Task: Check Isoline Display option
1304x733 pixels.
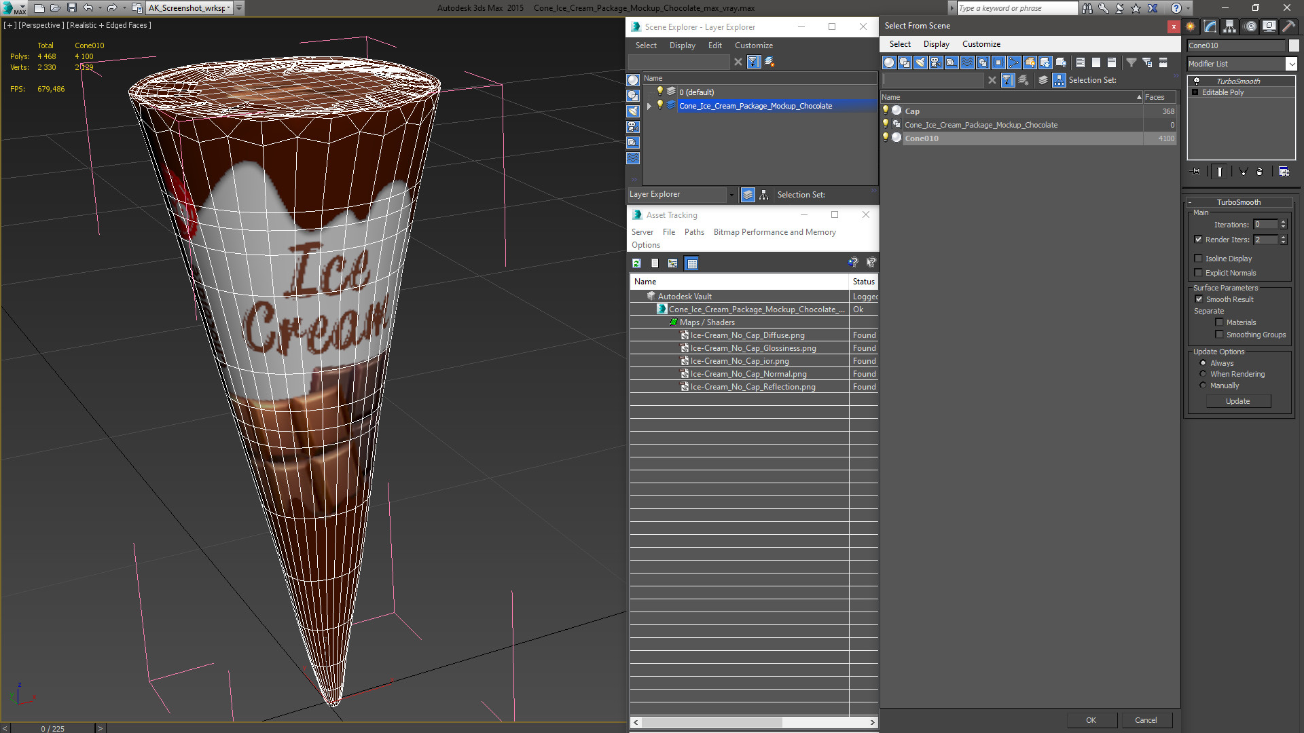Action: [1199, 259]
